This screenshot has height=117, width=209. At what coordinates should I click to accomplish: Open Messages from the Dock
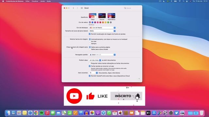click(53, 113)
